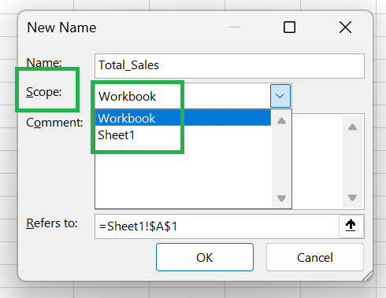Click the Comment label
This screenshot has width=386, height=298.
point(54,123)
